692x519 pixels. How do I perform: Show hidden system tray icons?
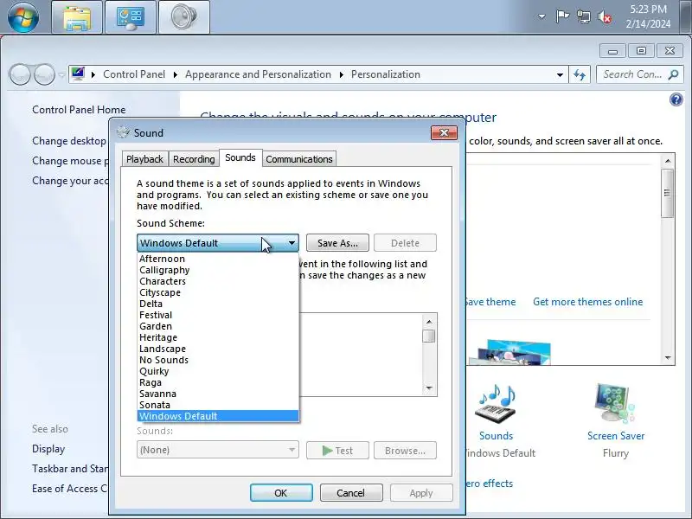click(541, 16)
